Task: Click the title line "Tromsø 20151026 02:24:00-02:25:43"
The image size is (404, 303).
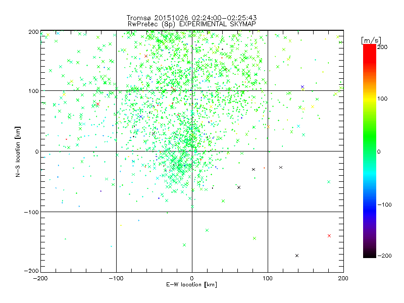Action: pyautogui.click(x=191, y=18)
